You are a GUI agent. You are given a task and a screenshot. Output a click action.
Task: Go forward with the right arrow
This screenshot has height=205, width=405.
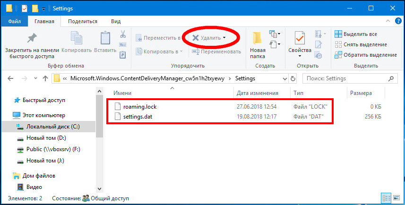tap(25, 78)
